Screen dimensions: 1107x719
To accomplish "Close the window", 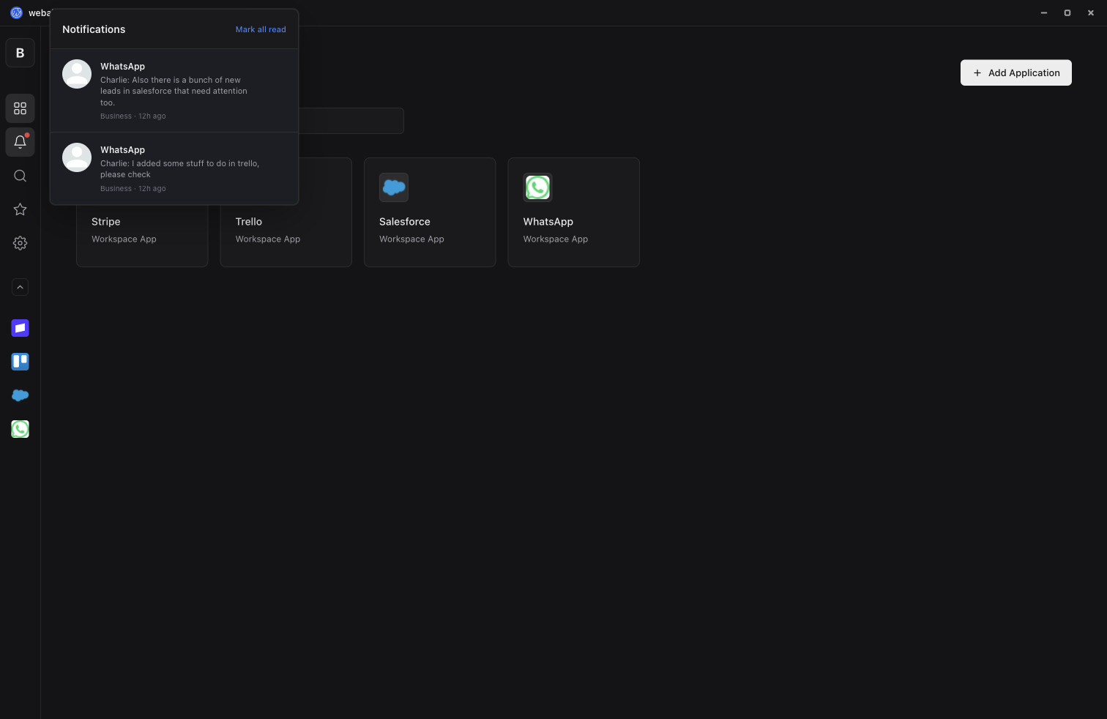I will pyautogui.click(x=1091, y=12).
